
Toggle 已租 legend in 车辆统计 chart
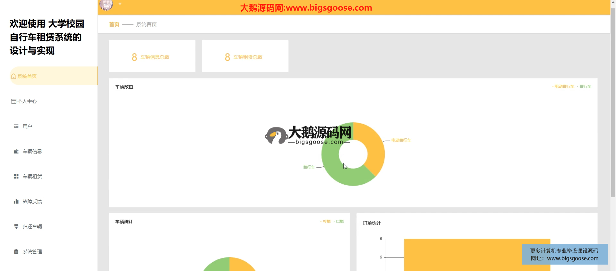(339, 221)
